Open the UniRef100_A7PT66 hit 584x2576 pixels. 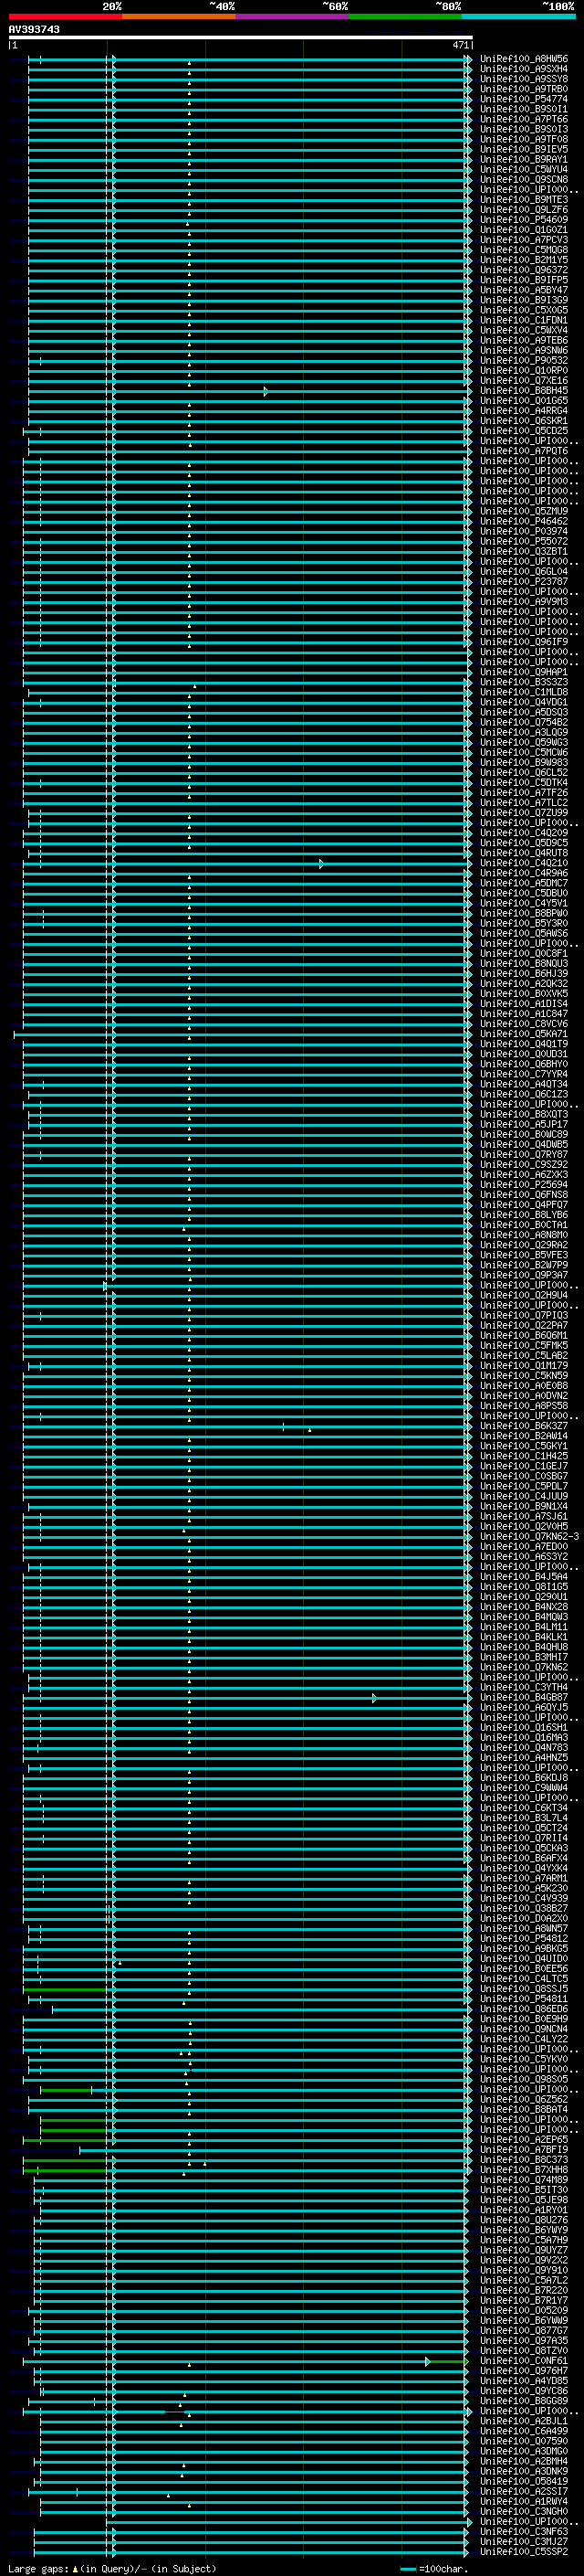(524, 119)
